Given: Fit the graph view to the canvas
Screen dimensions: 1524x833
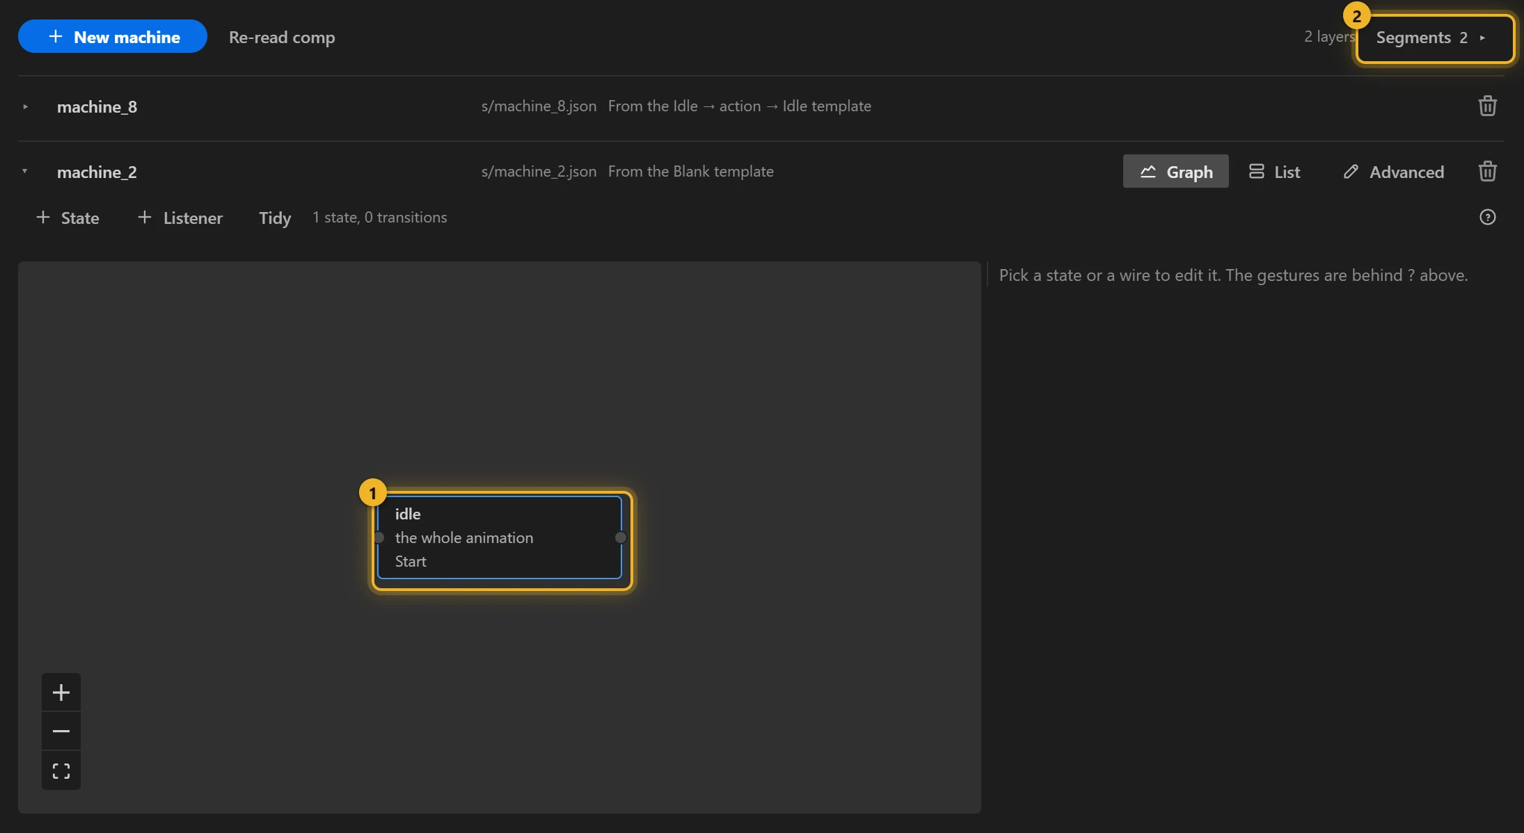Looking at the screenshot, I should point(61,770).
